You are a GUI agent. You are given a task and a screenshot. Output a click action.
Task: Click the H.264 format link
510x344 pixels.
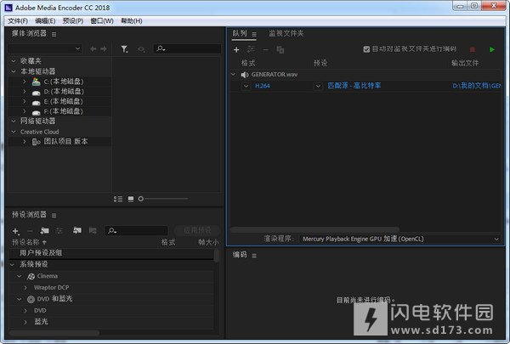pos(263,86)
